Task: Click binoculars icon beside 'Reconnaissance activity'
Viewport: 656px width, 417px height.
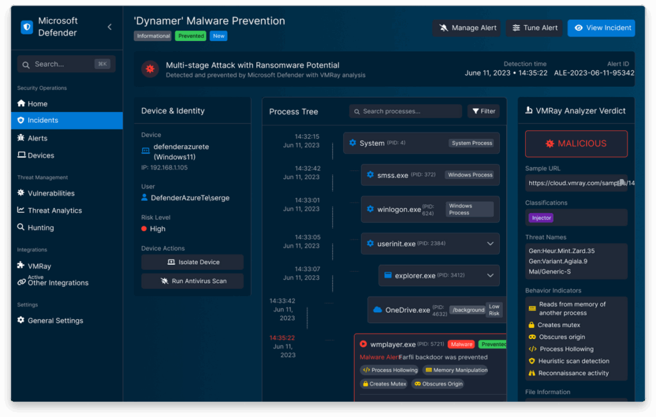Action: pyautogui.click(x=532, y=373)
